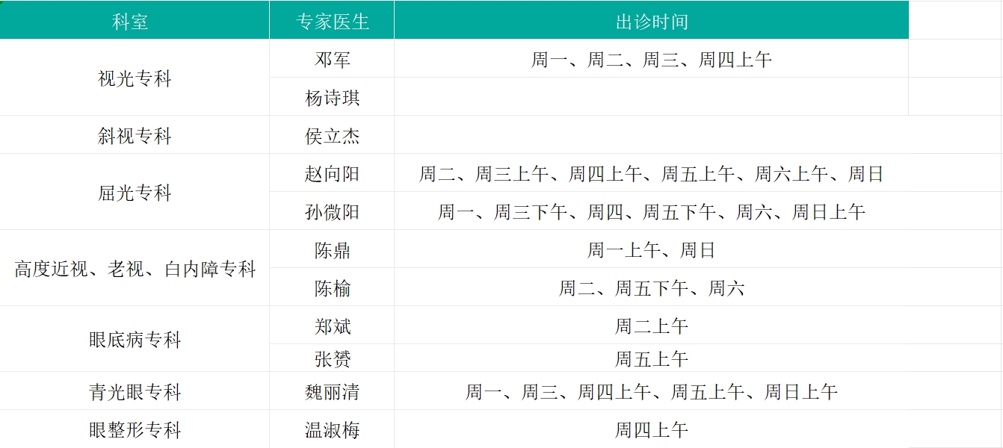The image size is (1003, 448).
Task: Click doctor name 张赟
Action: pyautogui.click(x=332, y=358)
